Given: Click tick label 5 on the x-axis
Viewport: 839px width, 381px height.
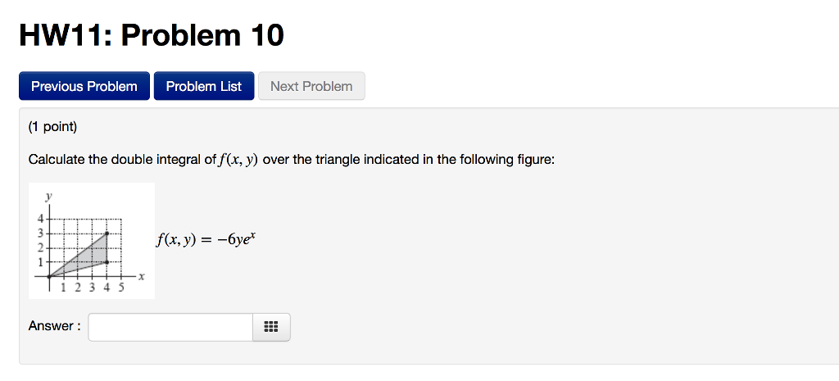Looking at the screenshot, I should (x=121, y=288).
